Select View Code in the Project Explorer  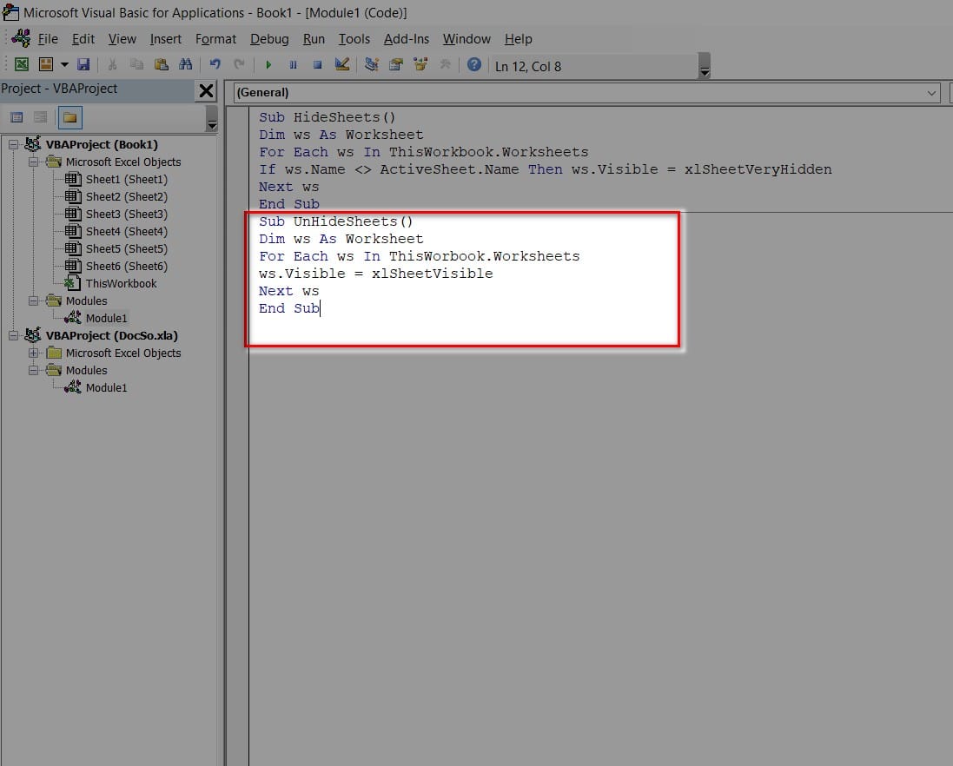(17, 116)
